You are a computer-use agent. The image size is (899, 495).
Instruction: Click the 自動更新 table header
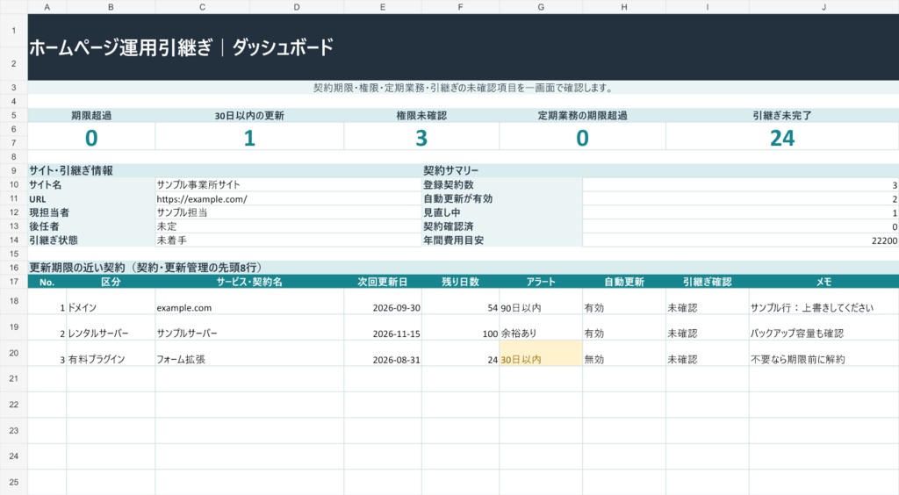pos(624,282)
